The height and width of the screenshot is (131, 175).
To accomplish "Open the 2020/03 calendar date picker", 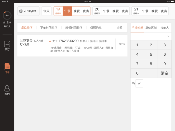I will (x=28, y=11).
